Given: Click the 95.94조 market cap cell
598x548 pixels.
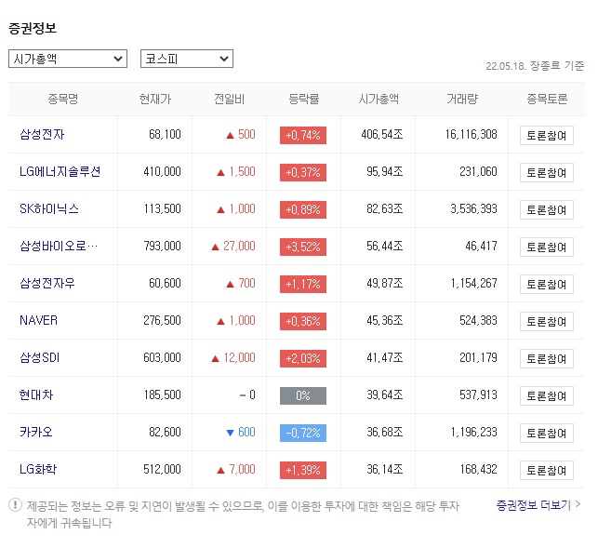Looking at the screenshot, I should [x=385, y=171].
